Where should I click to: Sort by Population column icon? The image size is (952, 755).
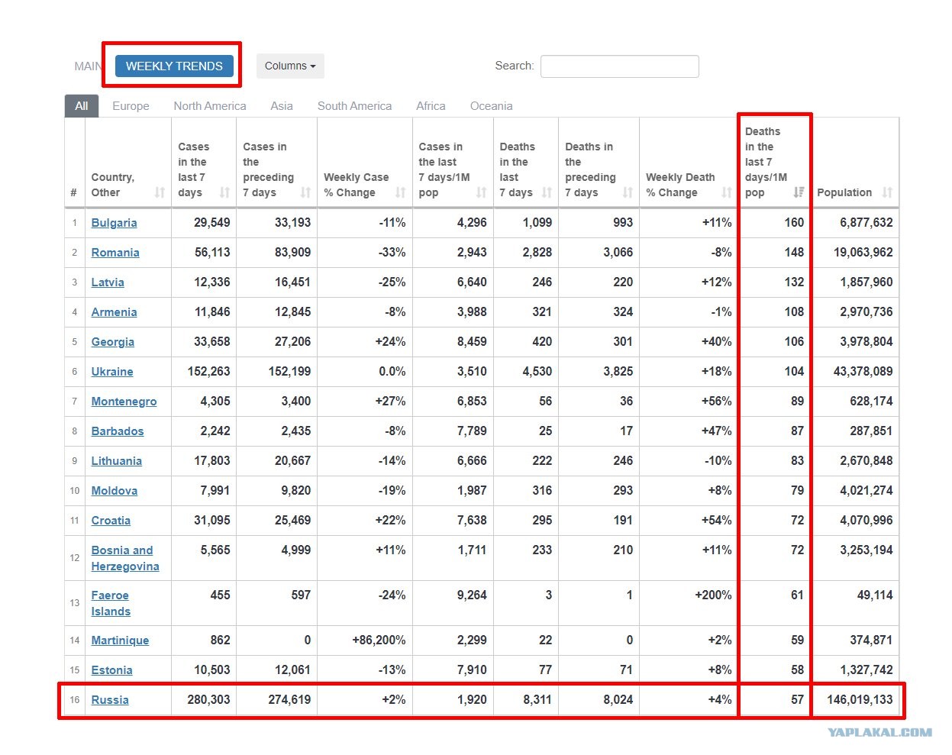[887, 192]
